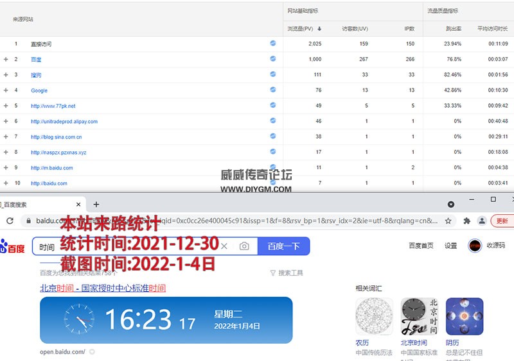Reload the Baidu page
Screen dimensions: 514x361
[10, 221]
